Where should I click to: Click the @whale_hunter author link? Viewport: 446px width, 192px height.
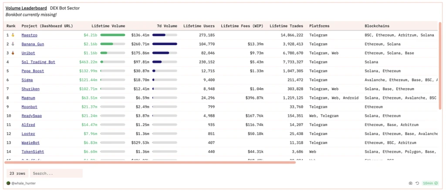tap(25, 183)
